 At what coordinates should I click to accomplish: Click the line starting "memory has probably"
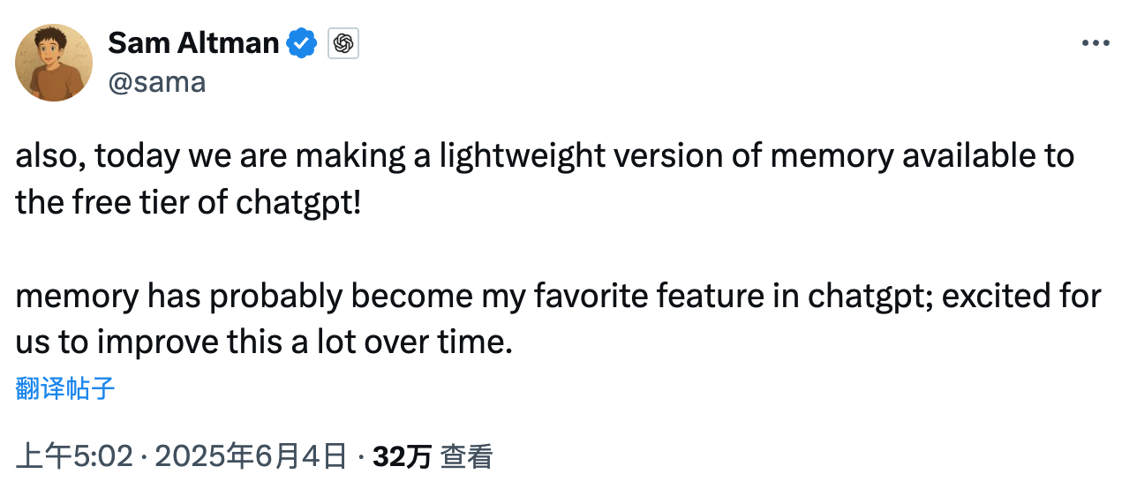[x=558, y=296]
